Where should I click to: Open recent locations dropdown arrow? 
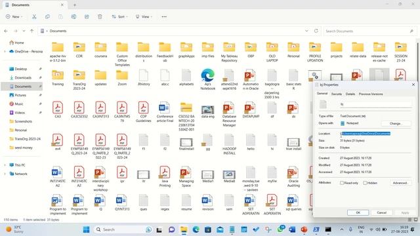(x=24, y=31)
